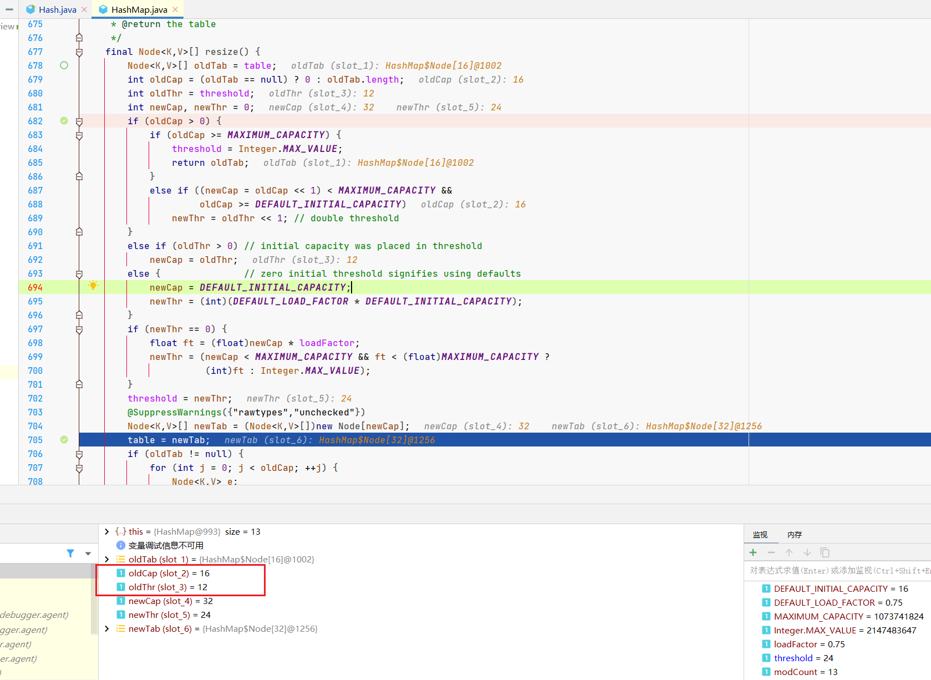Click the value icon beside threshold watch
Image resolution: width=931 pixels, height=680 pixels.
[x=766, y=658]
